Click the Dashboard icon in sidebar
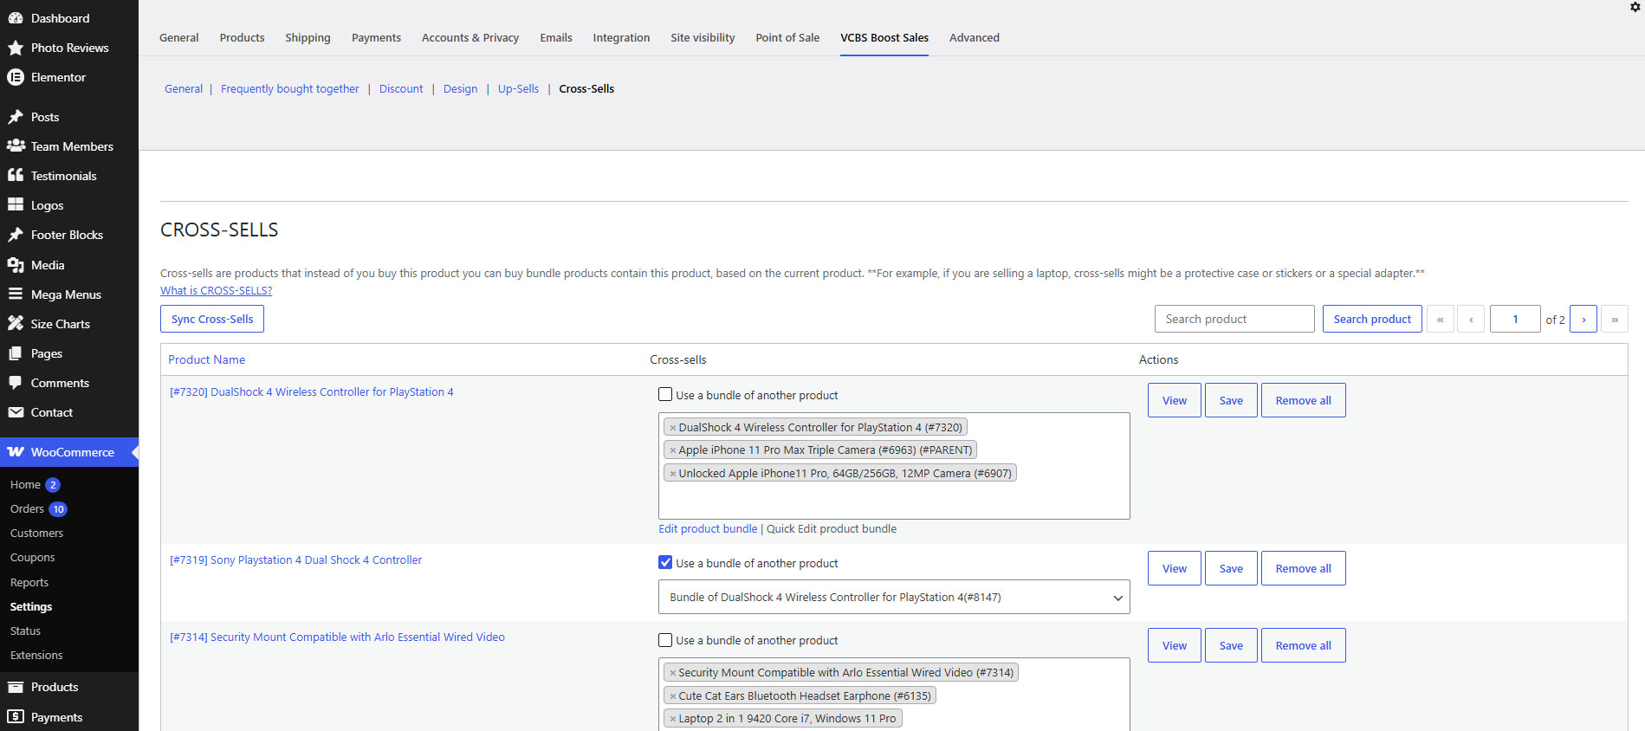The image size is (1645, 731). tap(16, 18)
